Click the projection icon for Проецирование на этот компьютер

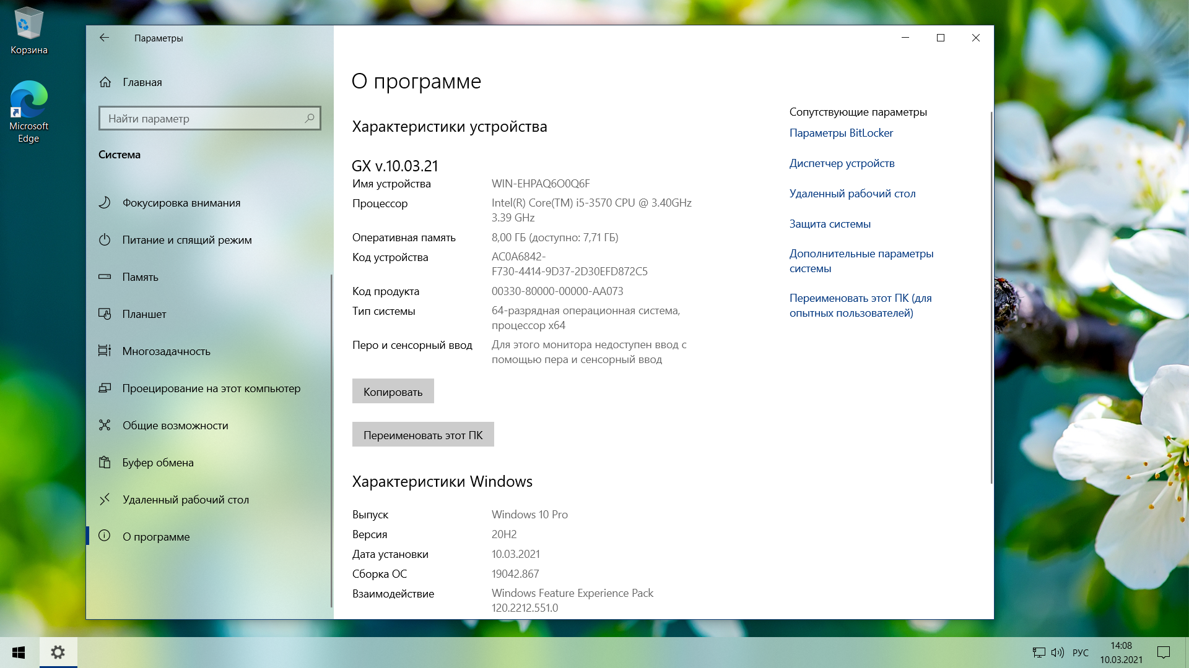[105, 388]
